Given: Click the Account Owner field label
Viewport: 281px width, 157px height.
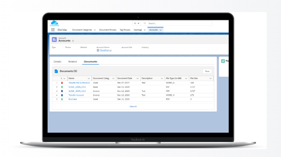Looking at the screenshot, I should coord(103,47).
